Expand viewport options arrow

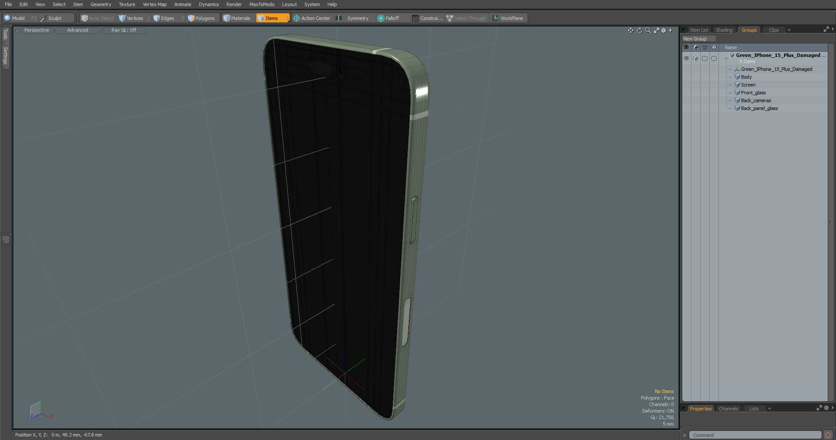671,30
